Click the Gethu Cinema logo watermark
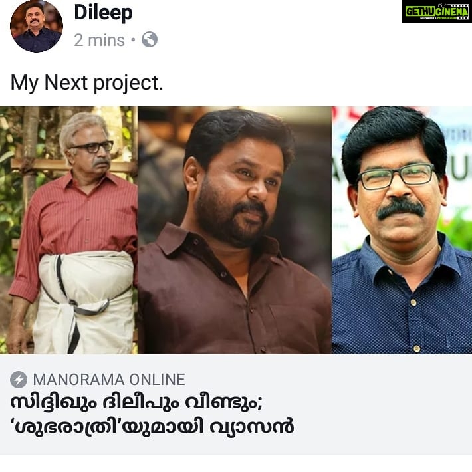Image resolution: width=472 pixels, height=472 pixels. [437, 12]
